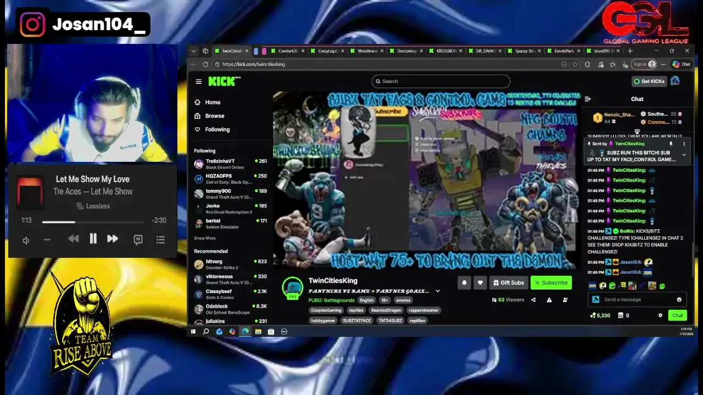Open viktoreeous recommended channel
703x395 pixels.
click(x=230, y=279)
